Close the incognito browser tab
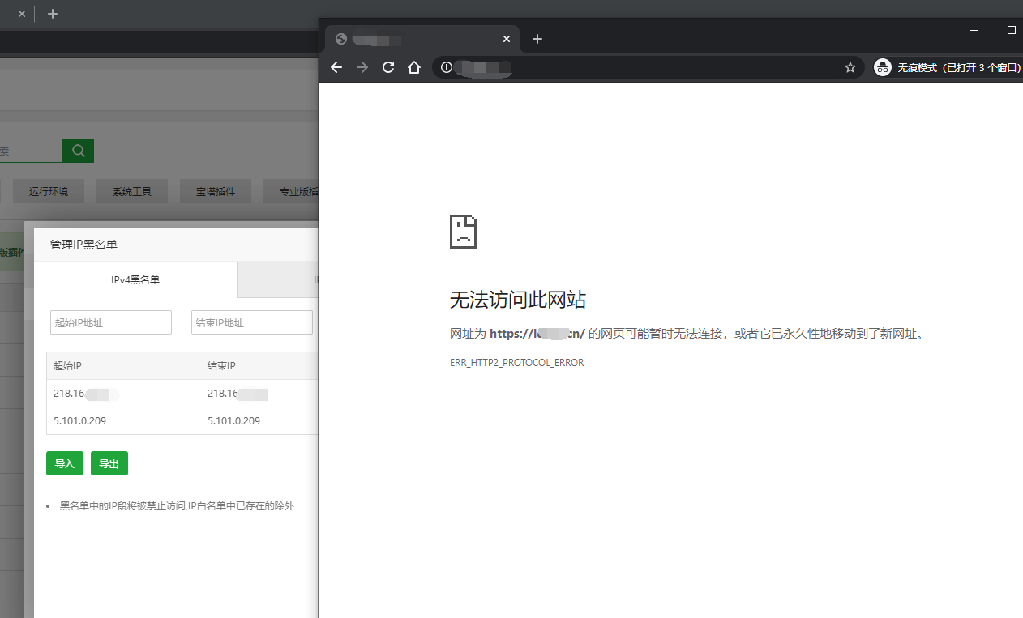 coord(507,39)
